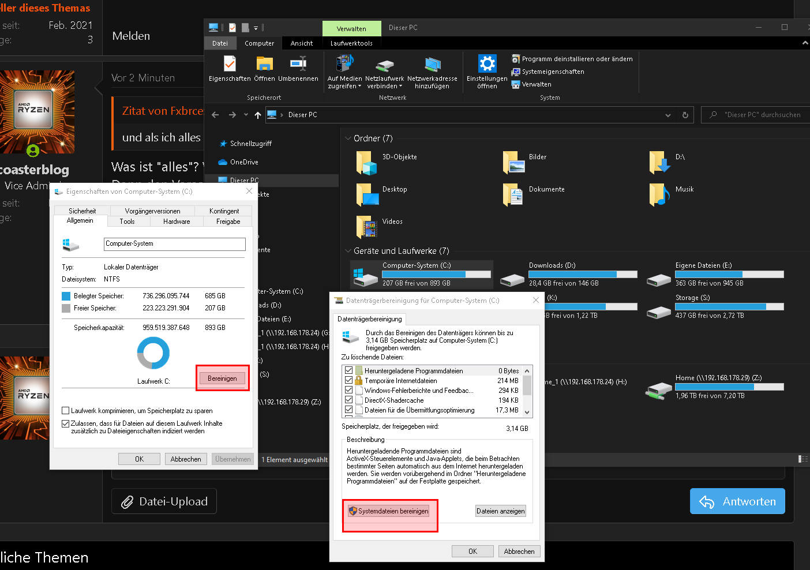
Task: Click the Eigenschaften ribbon icon in Explorer
Action: point(230,63)
